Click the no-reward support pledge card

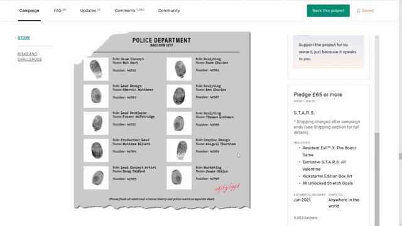point(329,51)
